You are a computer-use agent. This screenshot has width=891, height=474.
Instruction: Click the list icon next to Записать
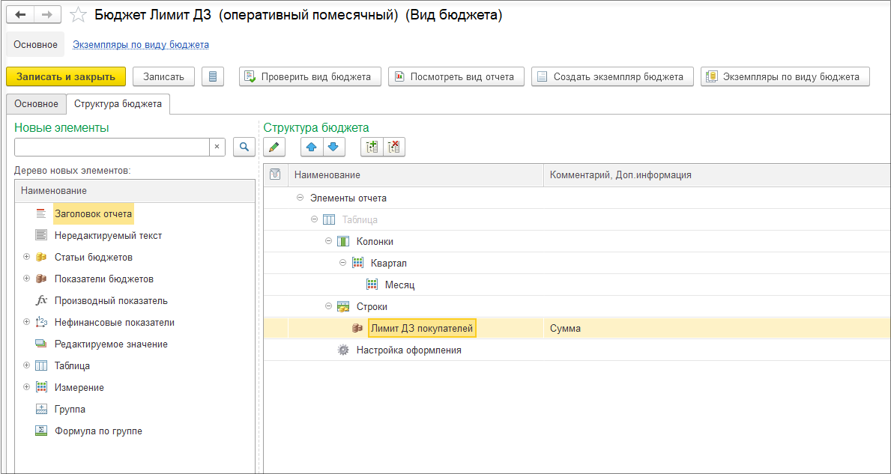(x=213, y=76)
